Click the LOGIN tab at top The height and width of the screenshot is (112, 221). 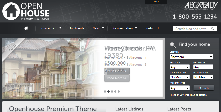click(x=156, y=2)
